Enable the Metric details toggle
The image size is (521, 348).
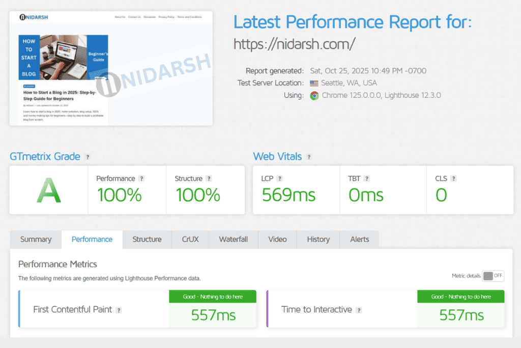[x=493, y=276]
